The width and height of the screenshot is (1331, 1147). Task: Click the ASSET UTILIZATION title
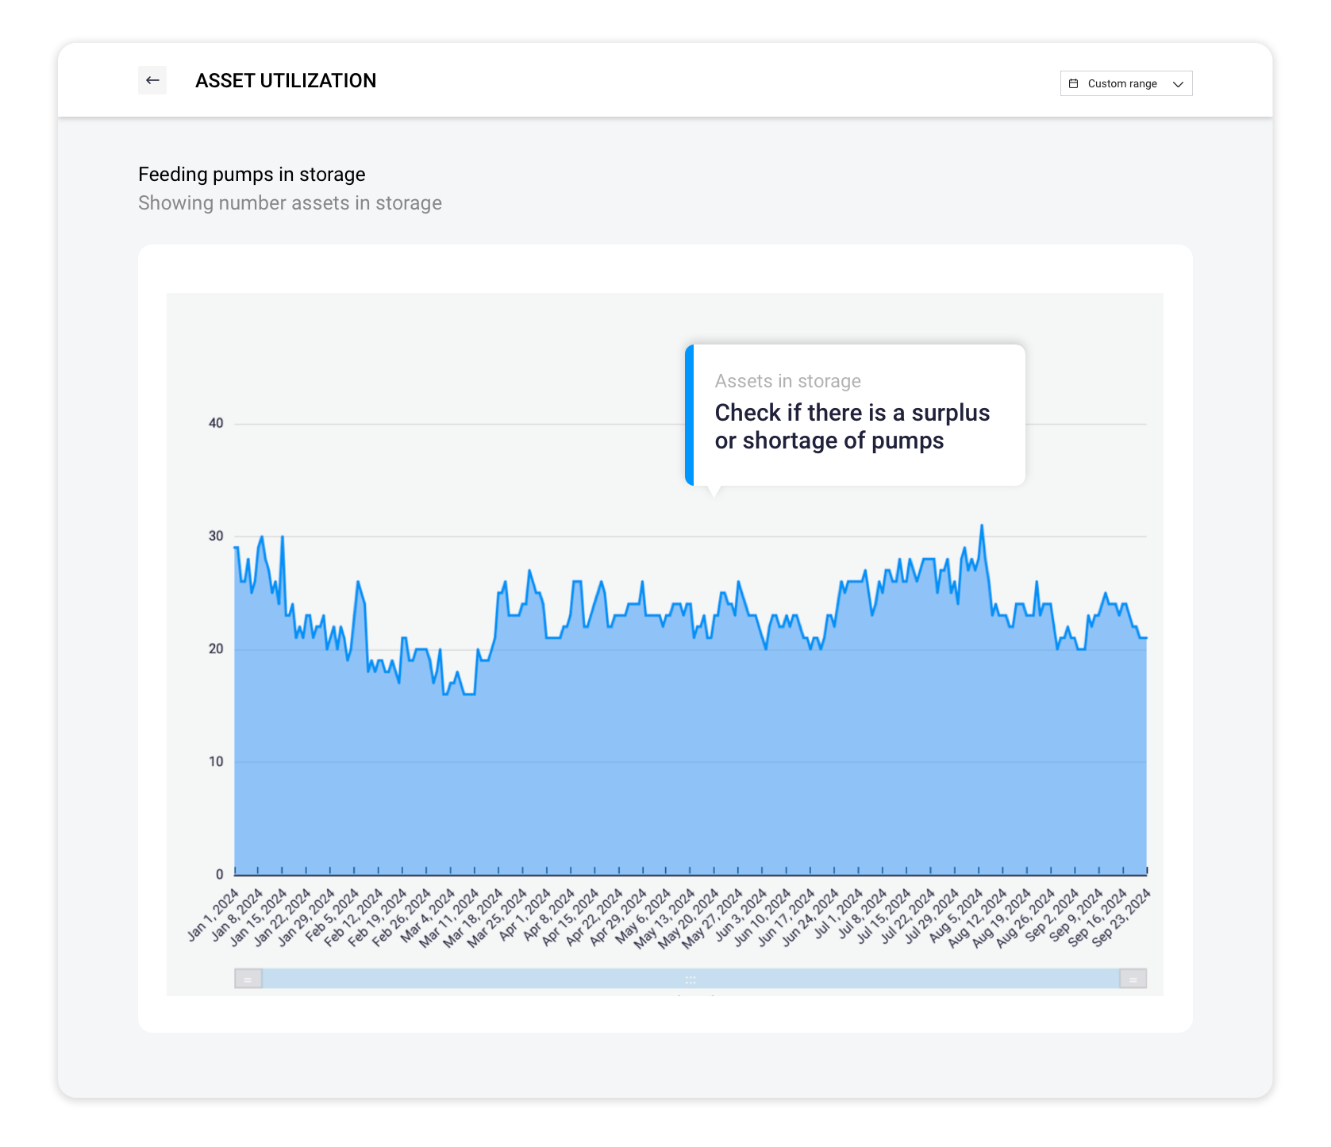click(x=286, y=80)
